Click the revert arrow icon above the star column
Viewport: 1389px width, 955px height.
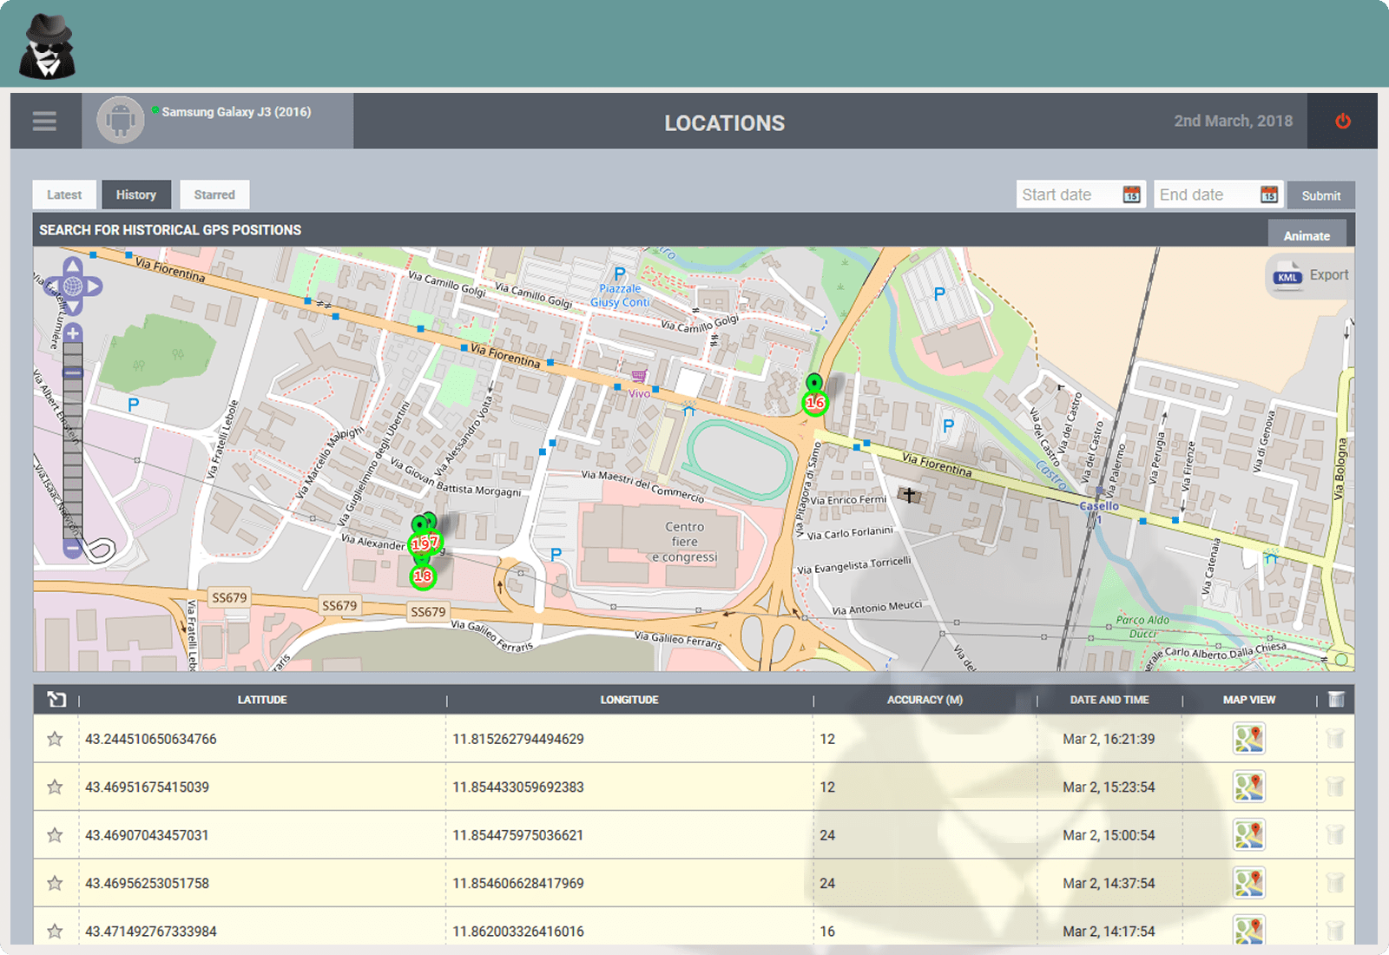56,699
